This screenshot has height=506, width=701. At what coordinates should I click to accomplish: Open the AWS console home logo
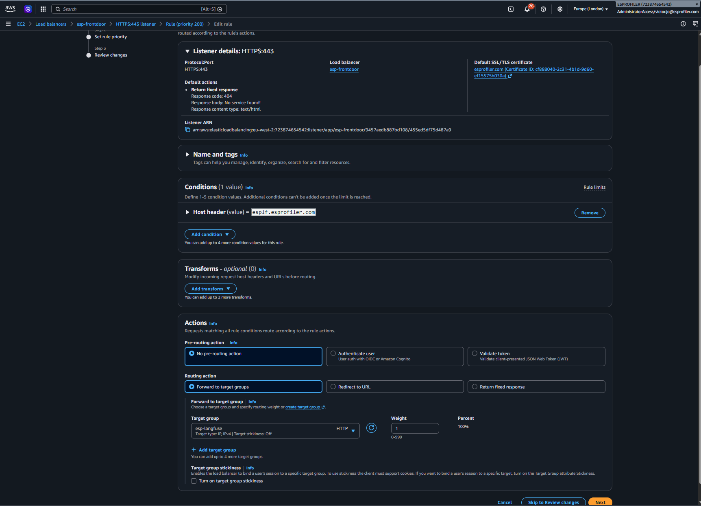coord(10,9)
